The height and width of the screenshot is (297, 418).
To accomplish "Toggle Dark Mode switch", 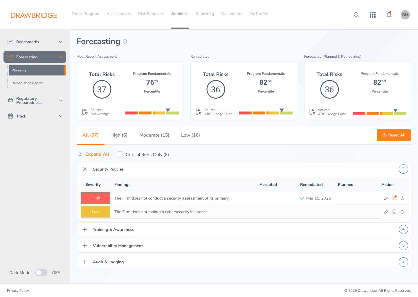I will pyautogui.click(x=41, y=273).
